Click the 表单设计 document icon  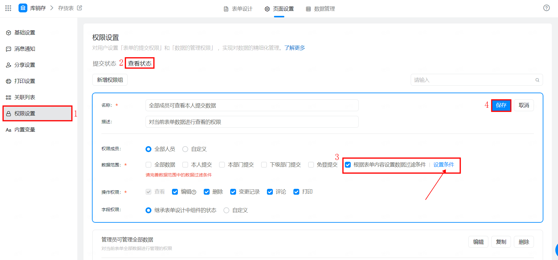(226, 9)
